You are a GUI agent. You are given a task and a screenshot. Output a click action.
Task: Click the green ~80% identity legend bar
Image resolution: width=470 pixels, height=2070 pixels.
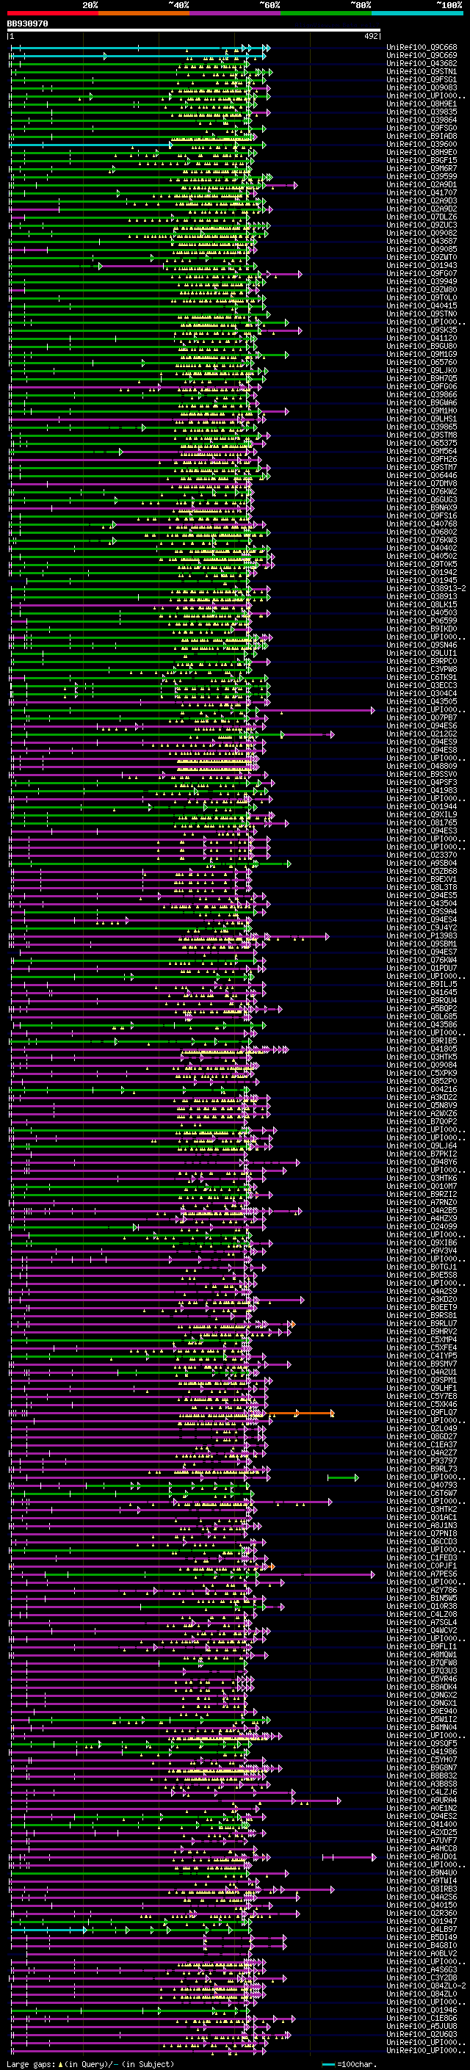tap(327, 13)
